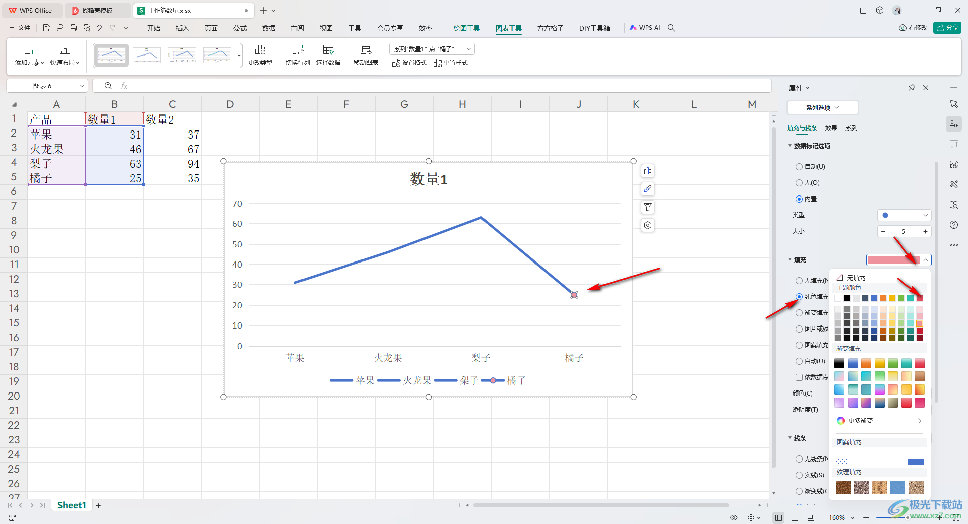Open the Name Box dropdown 图表 6
Screen dimensions: 968x524
[x=82, y=86]
